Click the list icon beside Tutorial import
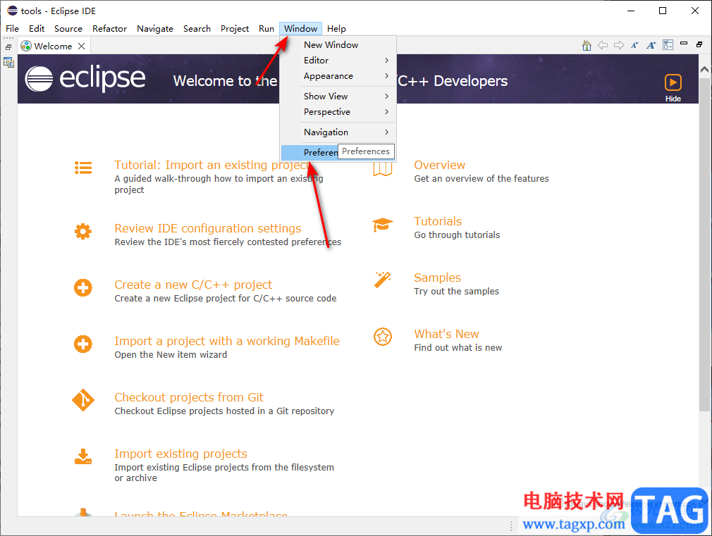The width and height of the screenshot is (712, 536). [x=83, y=168]
